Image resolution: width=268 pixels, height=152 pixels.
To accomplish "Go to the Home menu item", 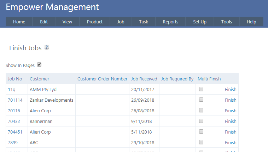I will tap(19, 22).
